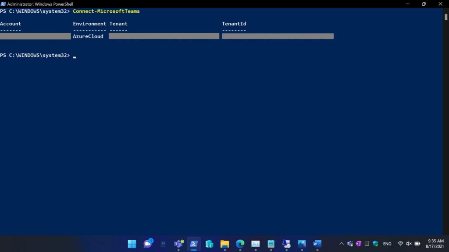
Task: Open the PowerShell title bar system menu icon
Action: pyautogui.click(x=4, y=4)
